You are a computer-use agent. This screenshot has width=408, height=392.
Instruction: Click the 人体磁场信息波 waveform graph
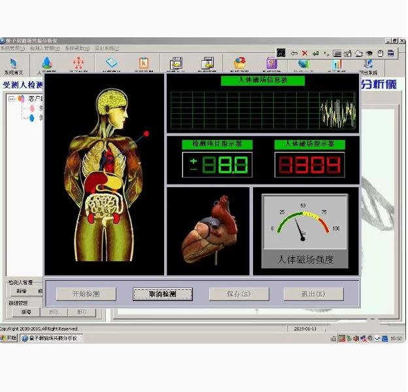coord(263,110)
